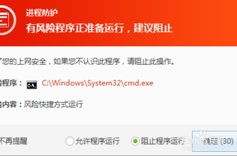Click the 风险程序 field label
Image resolution: width=237 pixels, height=156 pixels.
pyautogui.click(x=11, y=83)
